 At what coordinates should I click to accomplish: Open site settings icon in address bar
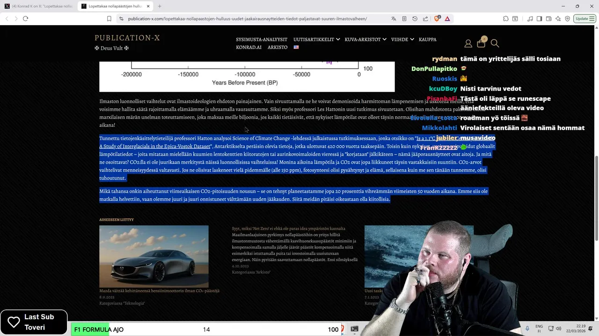(x=121, y=19)
